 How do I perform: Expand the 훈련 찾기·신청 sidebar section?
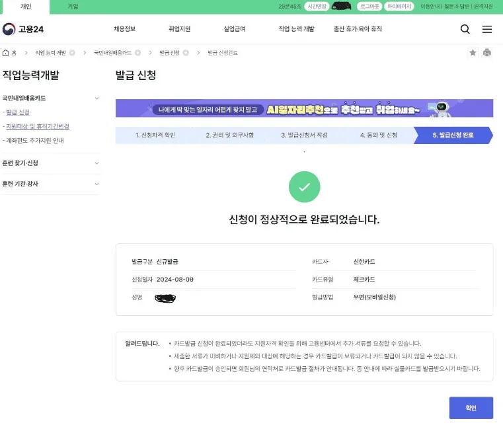click(97, 163)
